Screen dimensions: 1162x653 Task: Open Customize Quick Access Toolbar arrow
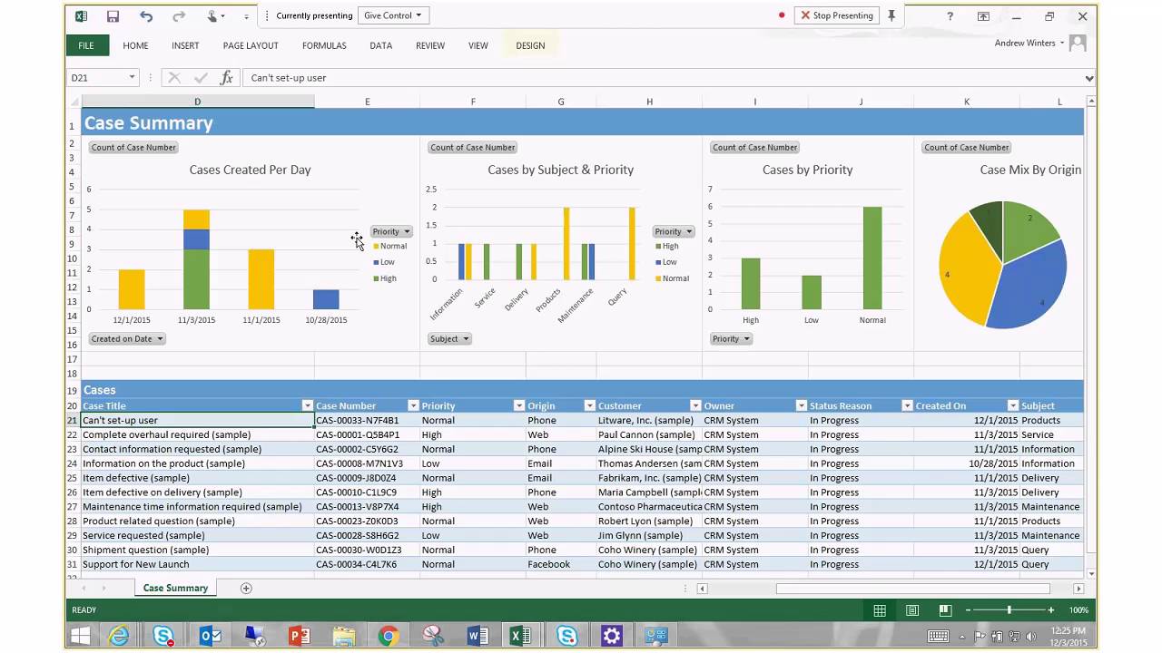click(246, 16)
